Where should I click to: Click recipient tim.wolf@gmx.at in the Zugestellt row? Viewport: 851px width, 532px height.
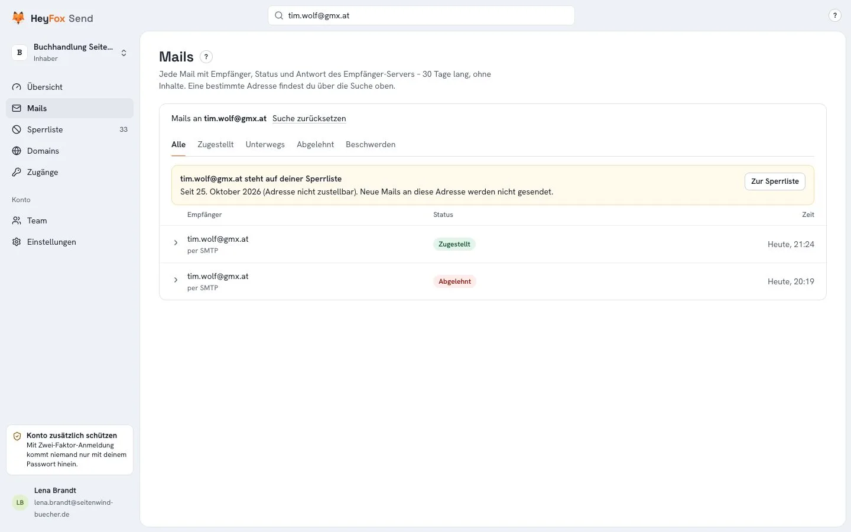(218, 239)
